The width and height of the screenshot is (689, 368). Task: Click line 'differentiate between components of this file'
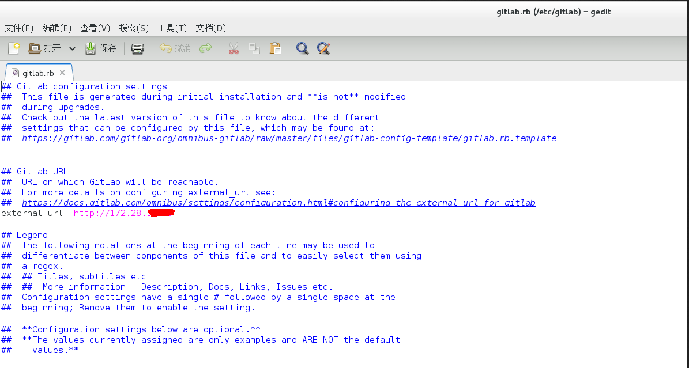tap(212, 256)
